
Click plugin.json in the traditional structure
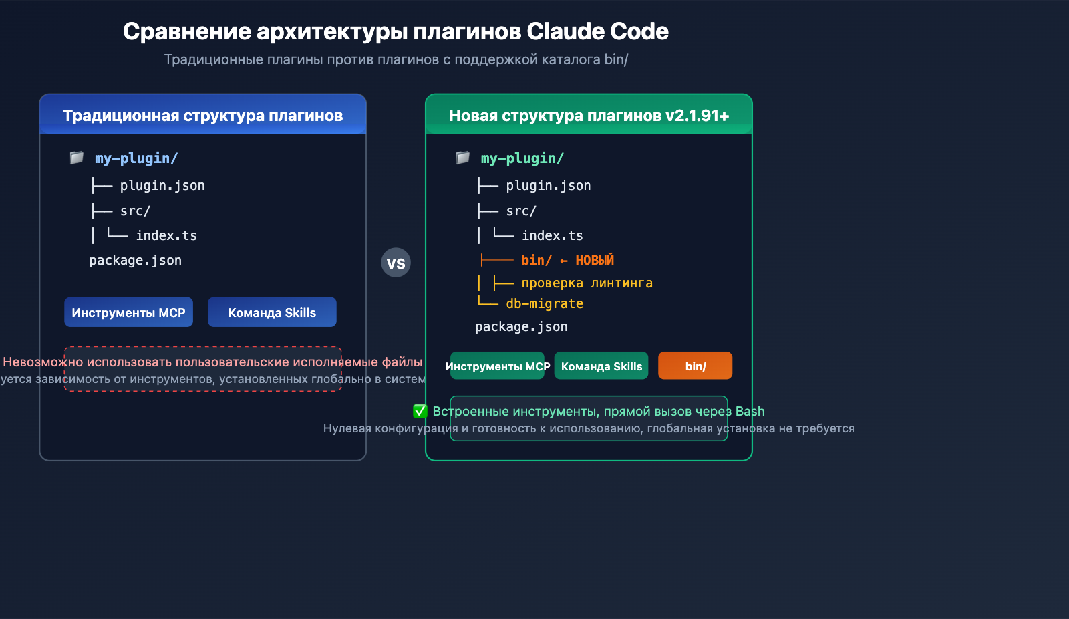[162, 185]
